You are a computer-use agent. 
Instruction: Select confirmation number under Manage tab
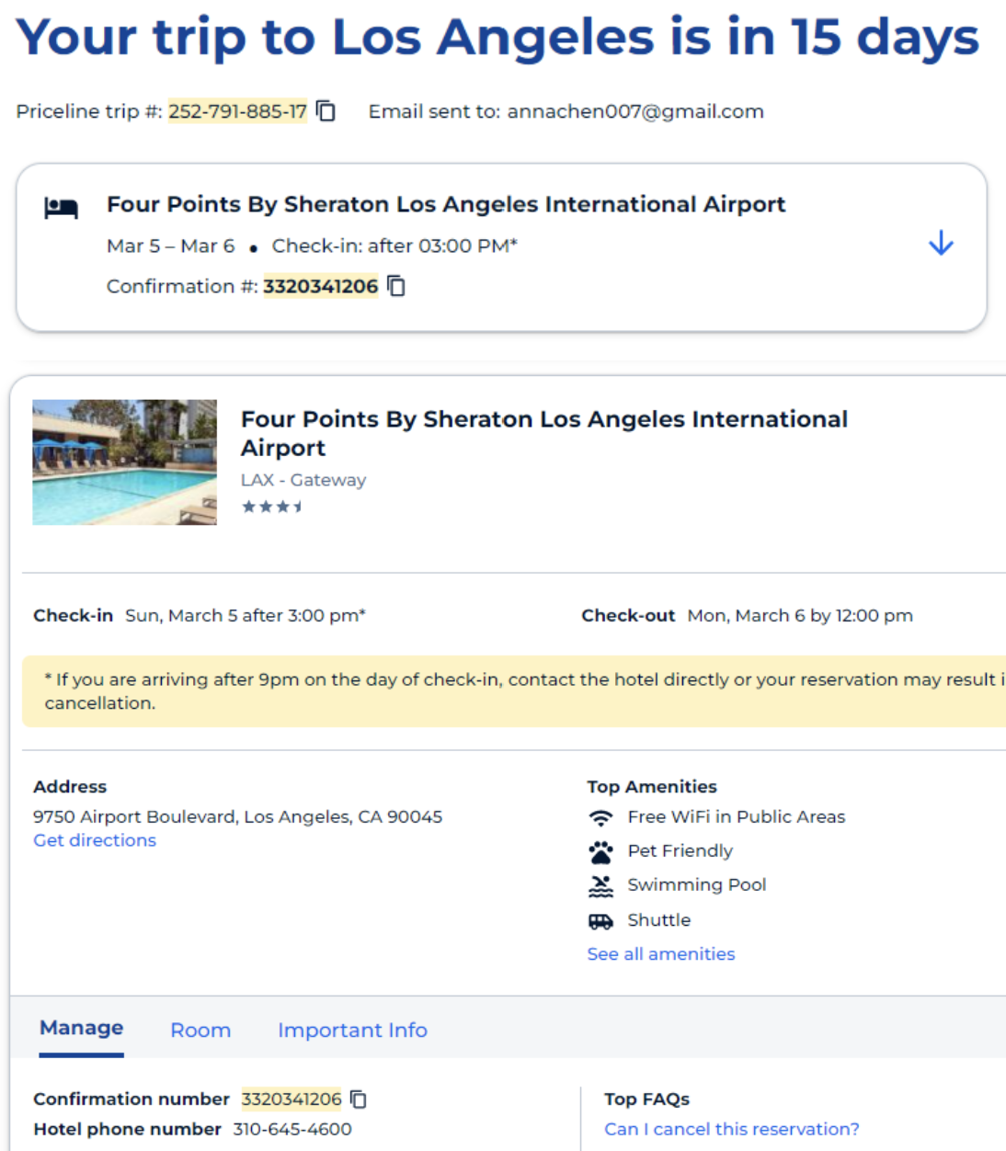coord(292,1099)
